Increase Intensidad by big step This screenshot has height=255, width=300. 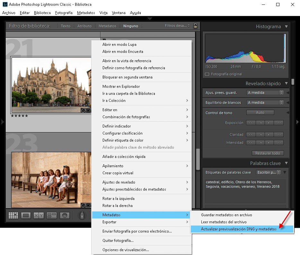[x=279, y=143]
